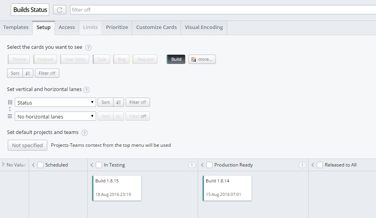Open the Status vertical lanes dropdown
Viewport: 376px width, 218px height.
point(55,102)
